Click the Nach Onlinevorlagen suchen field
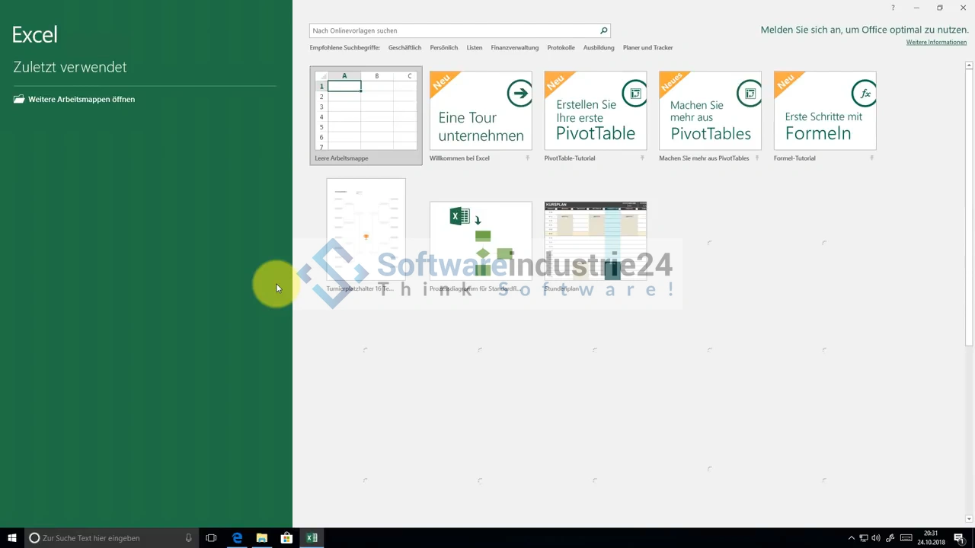 453,30
